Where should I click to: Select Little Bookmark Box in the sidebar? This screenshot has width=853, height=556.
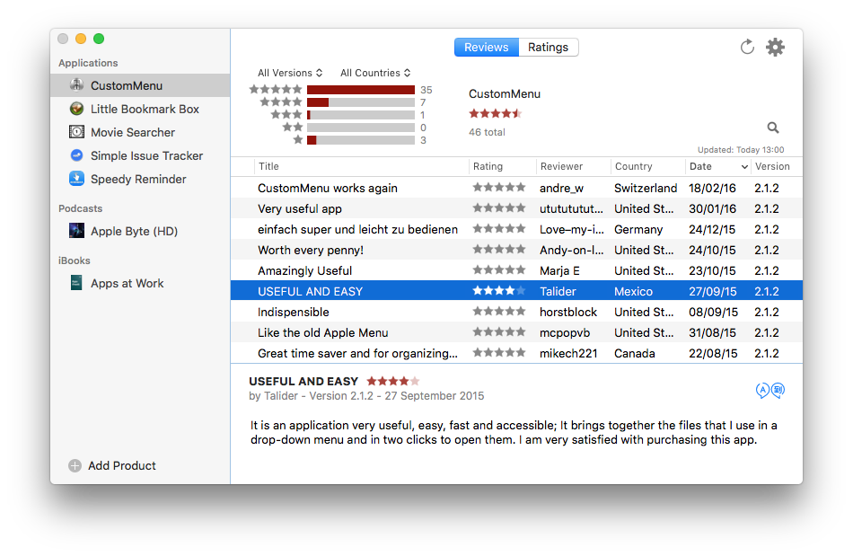140,109
